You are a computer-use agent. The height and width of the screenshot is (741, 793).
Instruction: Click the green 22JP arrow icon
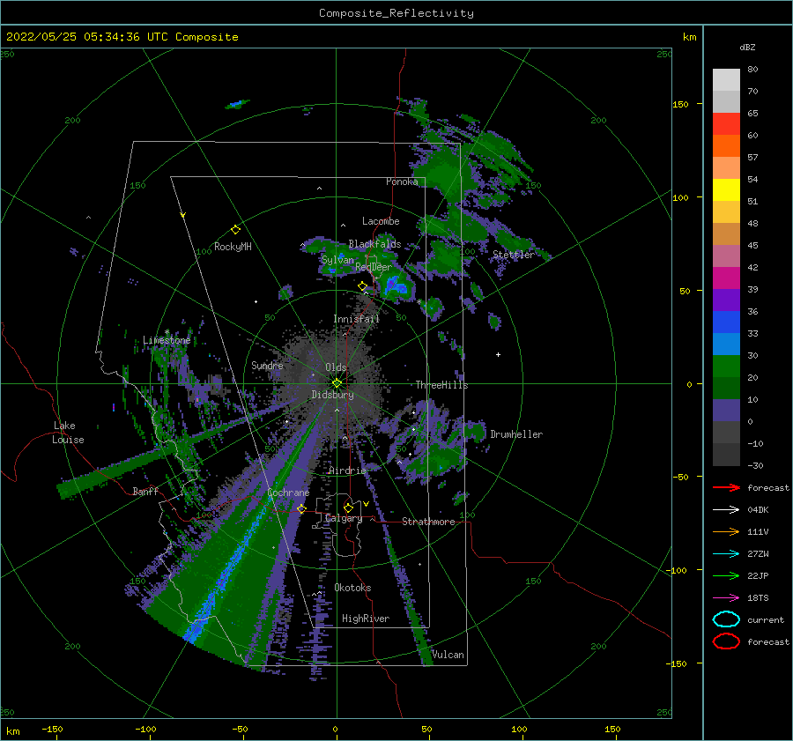726,575
